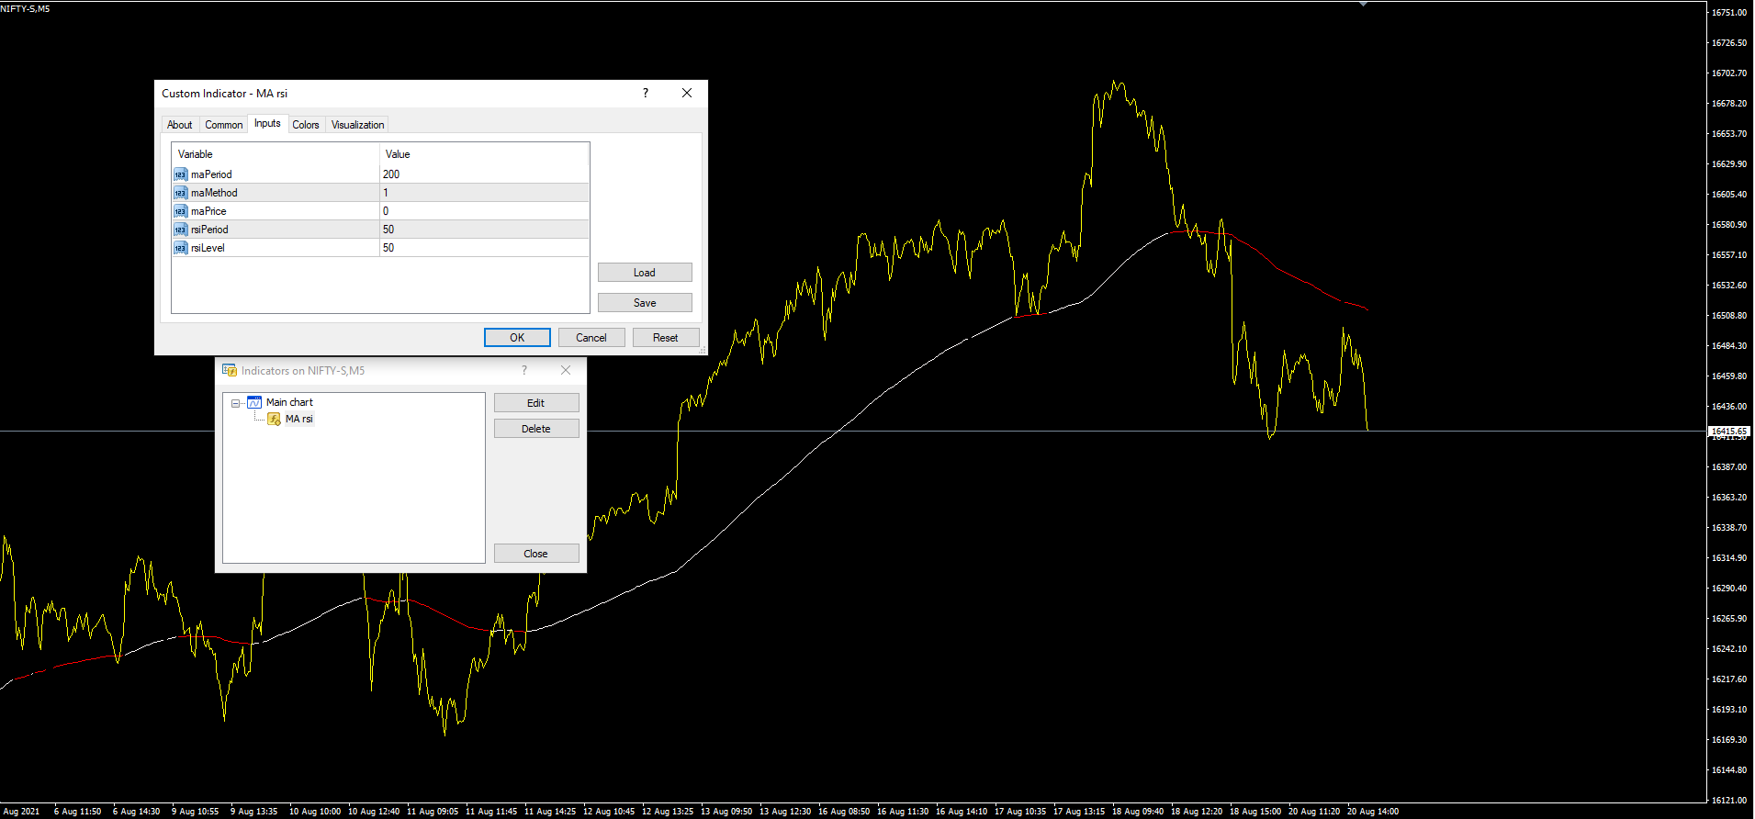
Task: Click the maPrice variable icon
Action: [x=181, y=211]
